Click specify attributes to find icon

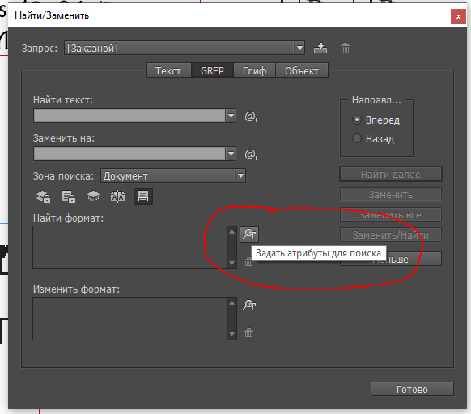pos(249,234)
